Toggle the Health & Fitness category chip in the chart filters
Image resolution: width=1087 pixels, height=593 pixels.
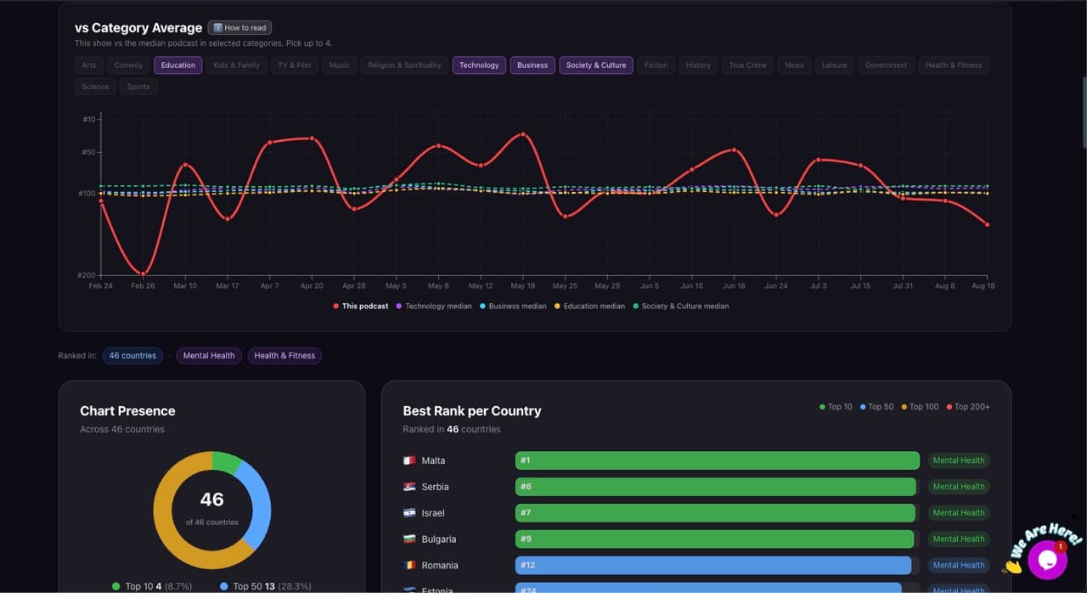coord(954,65)
